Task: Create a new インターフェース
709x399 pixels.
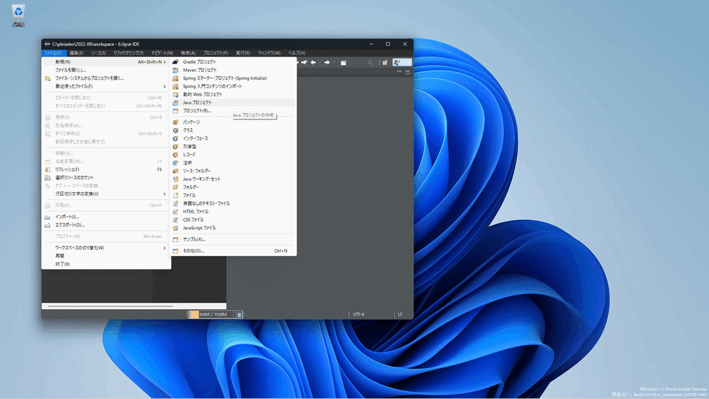Action: (233, 138)
